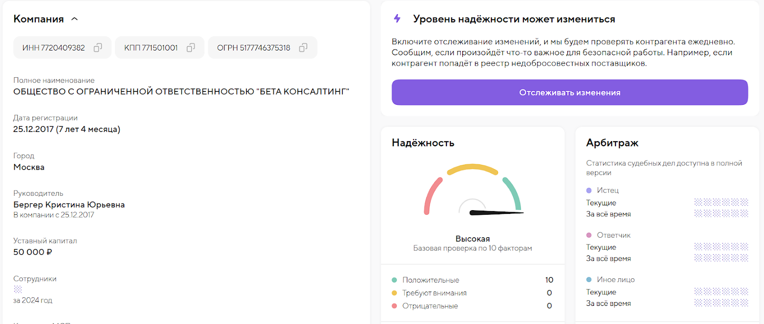Copy the КПП code icon

pos(191,48)
